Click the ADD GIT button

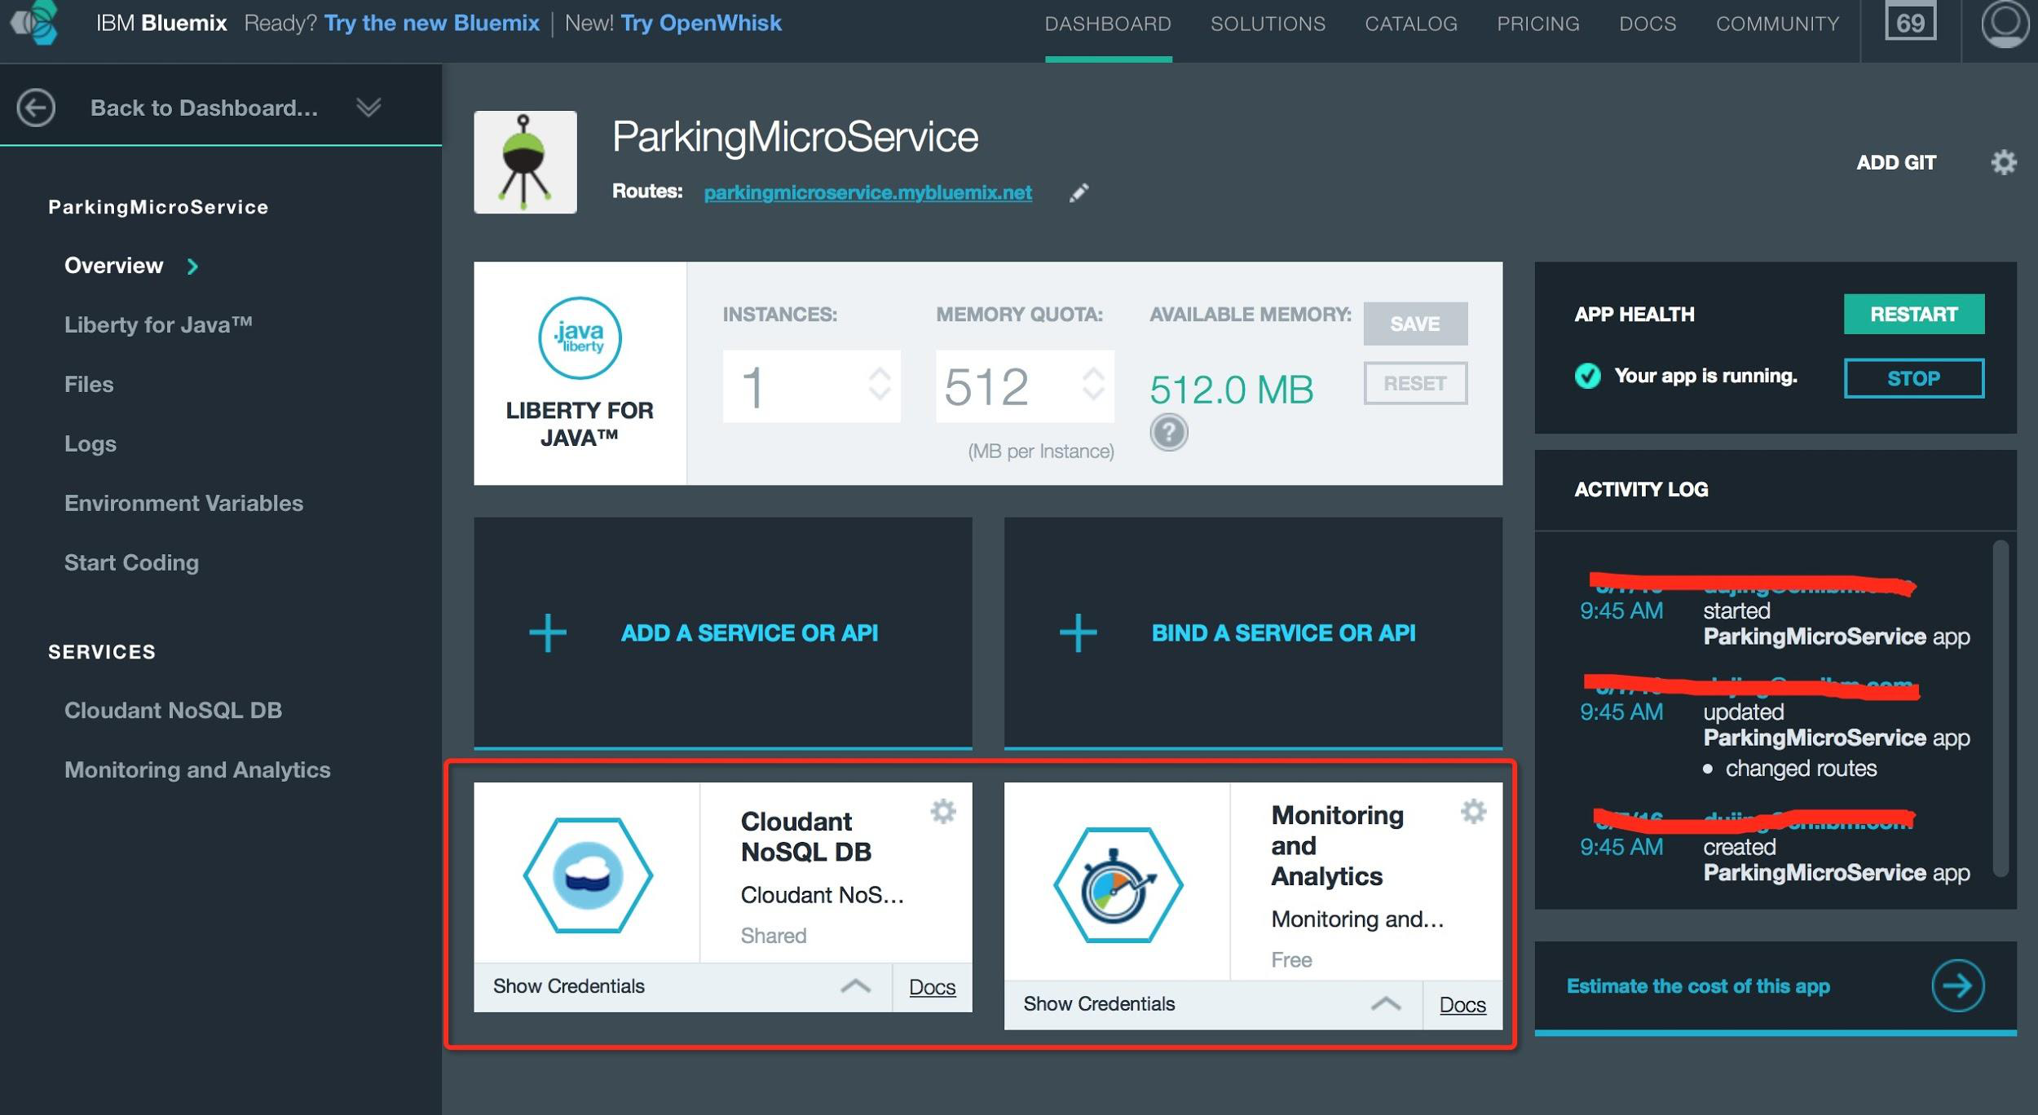pos(1896,162)
